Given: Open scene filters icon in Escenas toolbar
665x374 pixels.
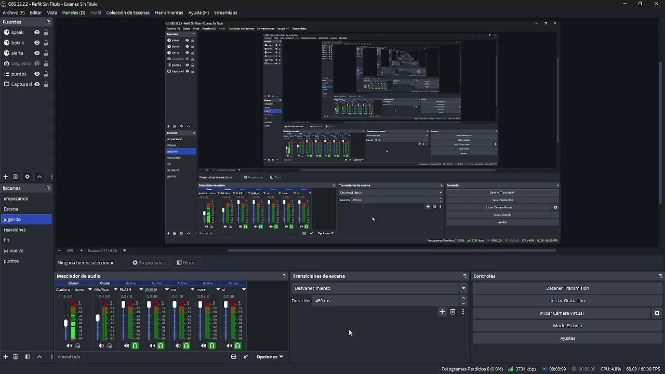Looking at the screenshot, I should click(x=28, y=357).
